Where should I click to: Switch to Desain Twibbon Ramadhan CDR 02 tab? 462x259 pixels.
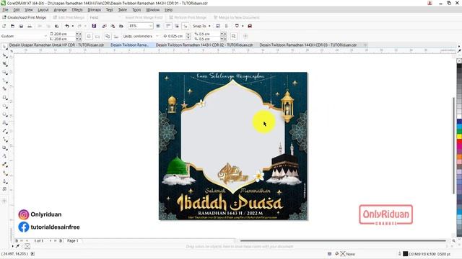[x=204, y=45]
